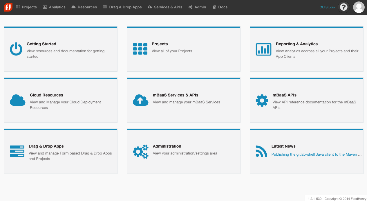Click the Cloud Resources cloud icon
This screenshot has height=201, width=367.
18,100
